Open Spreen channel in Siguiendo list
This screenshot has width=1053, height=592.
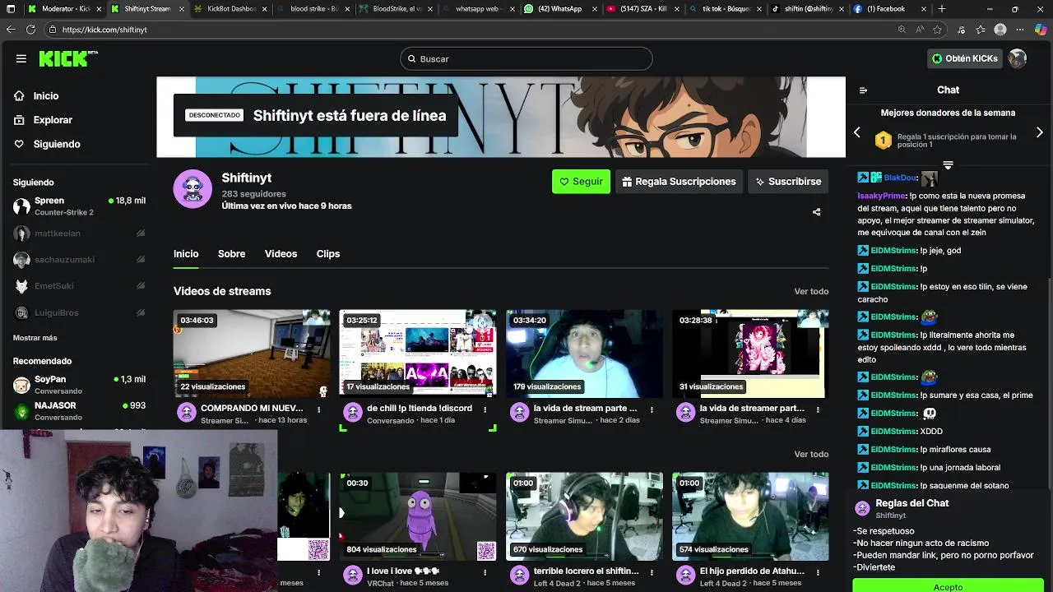point(79,206)
